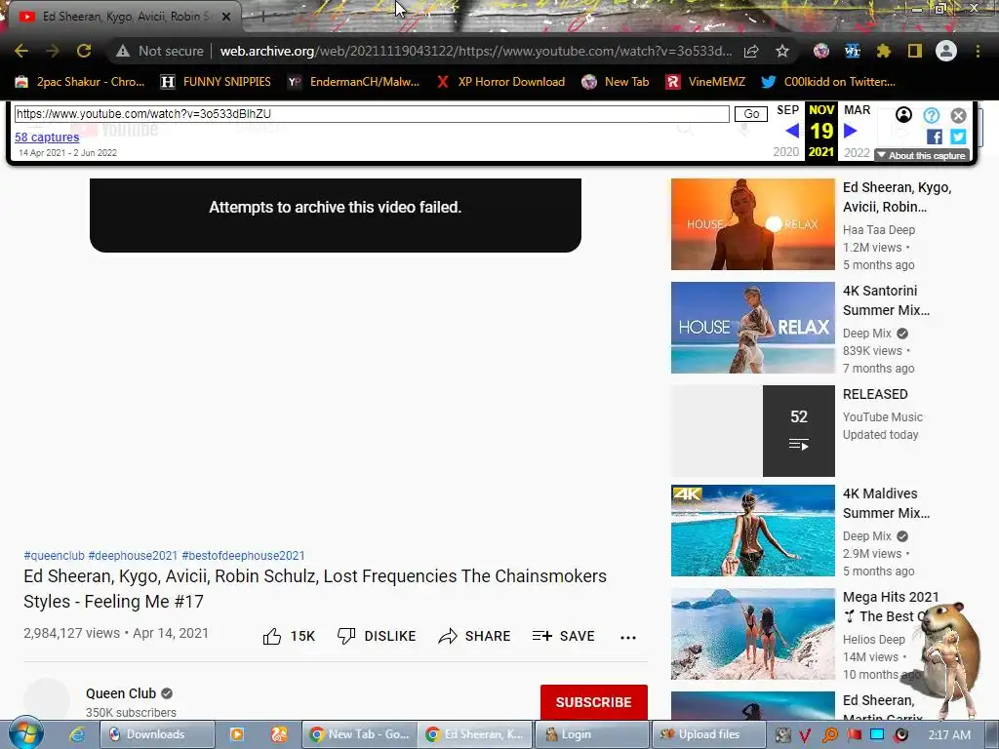Open the three-dot more actions menu

628,637
